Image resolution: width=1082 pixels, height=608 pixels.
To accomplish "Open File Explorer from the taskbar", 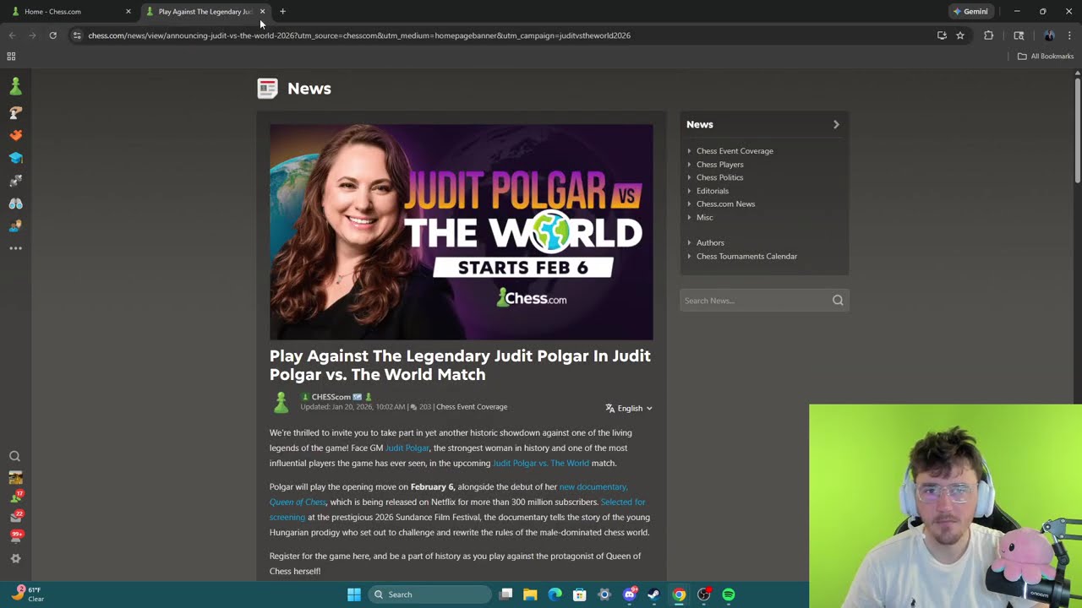I will [530, 594].
